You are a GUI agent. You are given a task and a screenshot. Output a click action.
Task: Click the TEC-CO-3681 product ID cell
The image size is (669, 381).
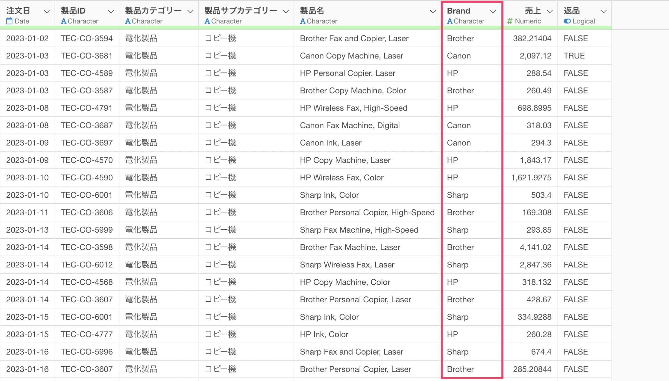[87, 56]
